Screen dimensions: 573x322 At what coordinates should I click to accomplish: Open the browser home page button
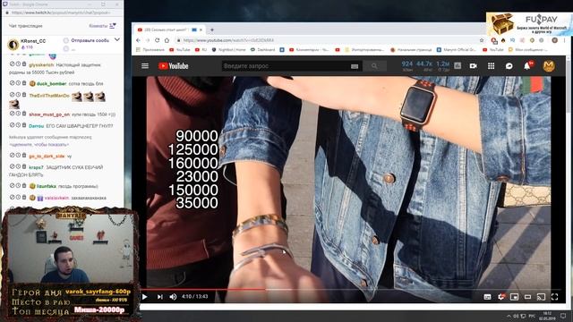pos(167,40)
